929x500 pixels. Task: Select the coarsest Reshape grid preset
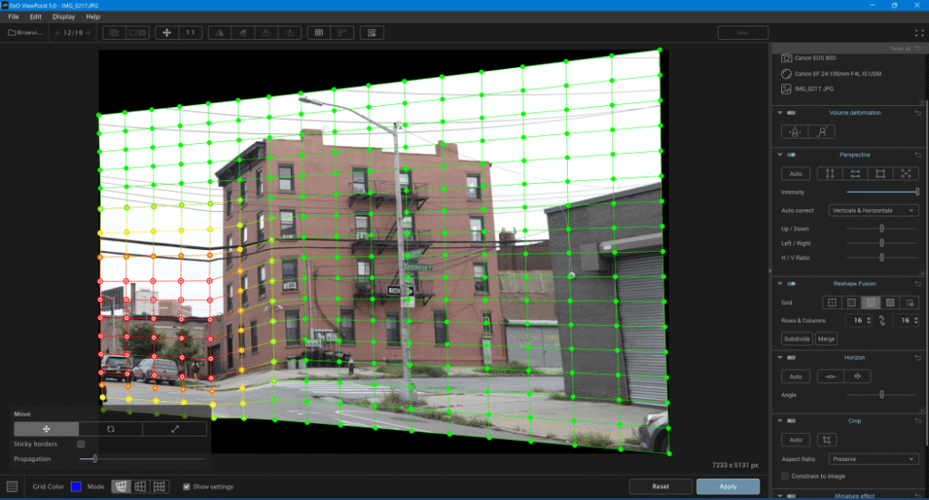click(832, 303)
